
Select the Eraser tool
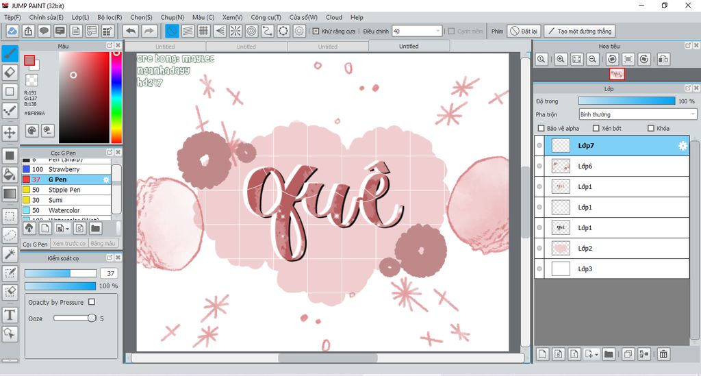[x=10, y=73]
